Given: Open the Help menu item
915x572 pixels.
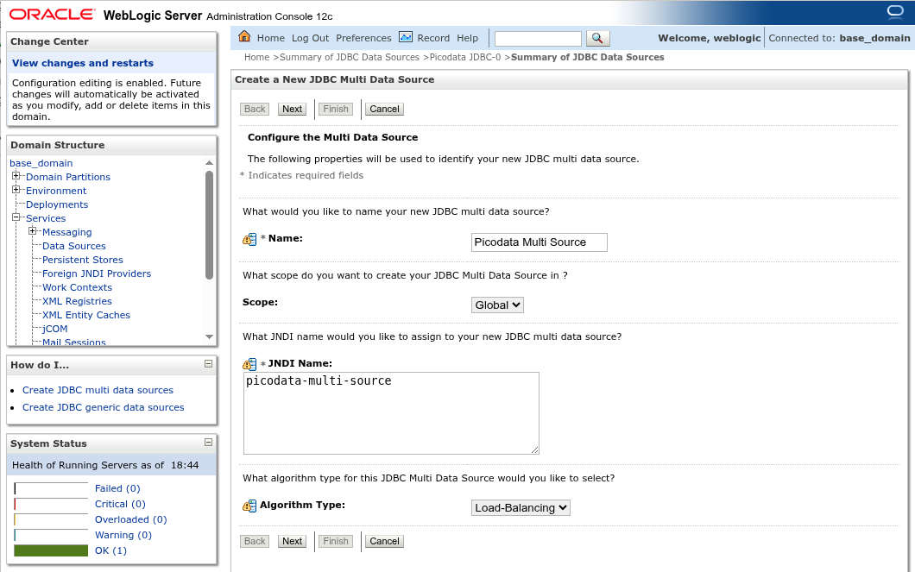Looking at the screenshot, I should coord(467,38).
